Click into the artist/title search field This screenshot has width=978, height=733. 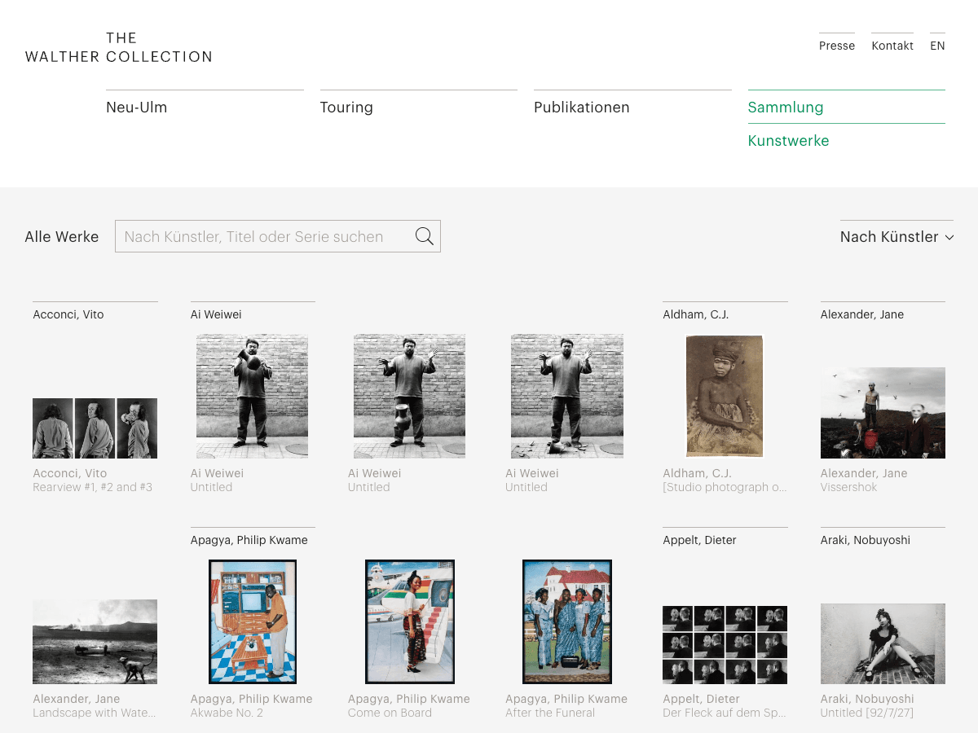point(278,236)
